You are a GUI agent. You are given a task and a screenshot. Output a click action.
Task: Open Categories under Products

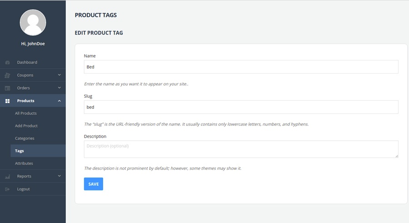(25, 138)
